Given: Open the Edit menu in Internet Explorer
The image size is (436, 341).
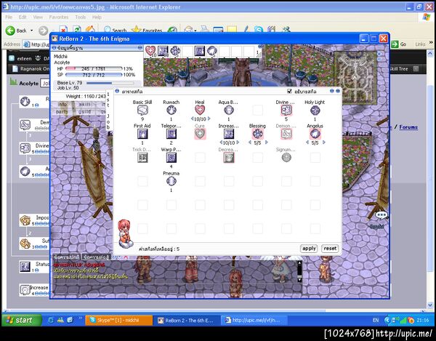Looking at the screenshot, I should point(23,17).
